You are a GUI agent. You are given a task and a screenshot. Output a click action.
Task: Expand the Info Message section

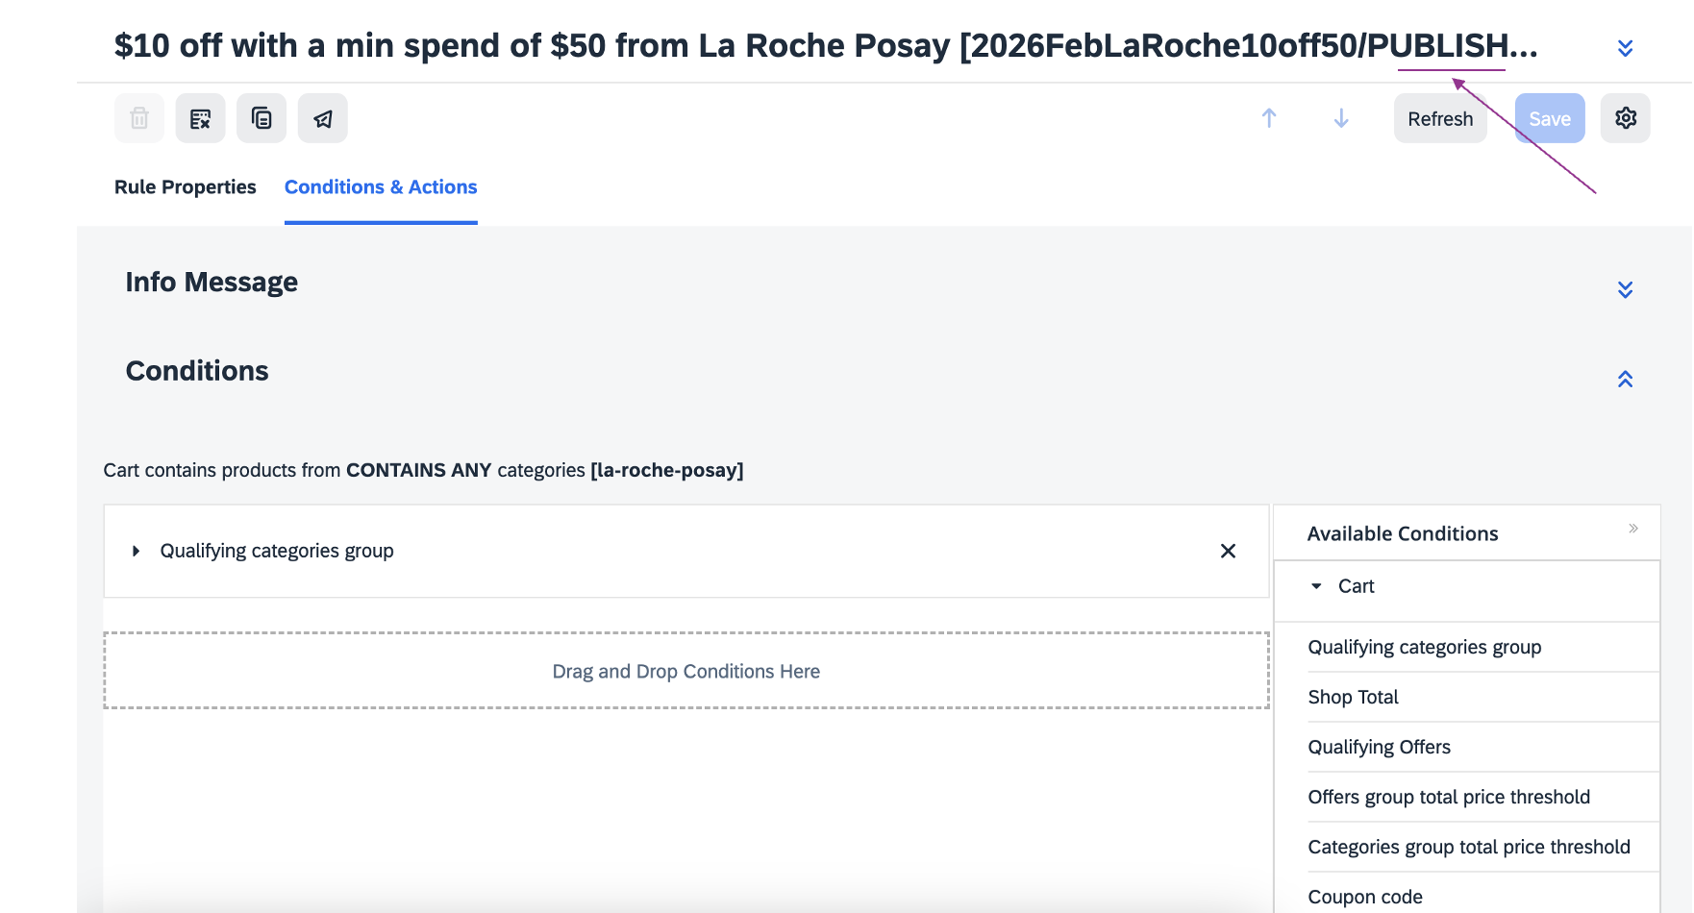point(1625,289)
